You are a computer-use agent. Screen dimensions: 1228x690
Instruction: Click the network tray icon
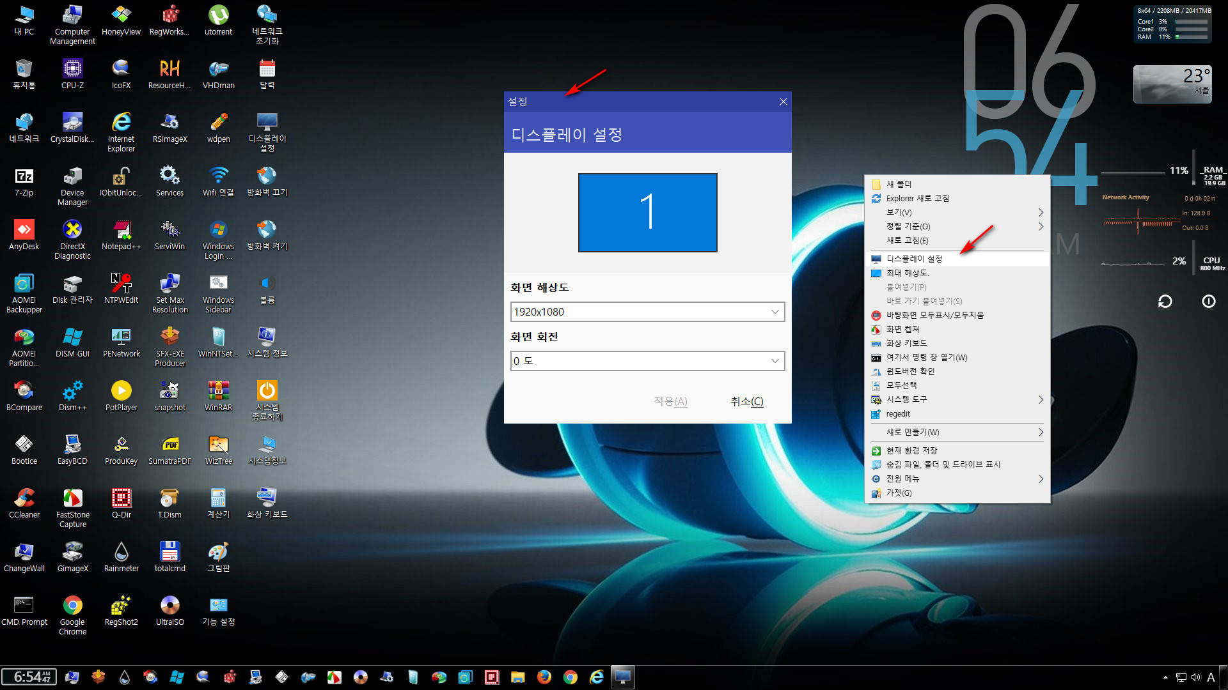coord(1181,677)
